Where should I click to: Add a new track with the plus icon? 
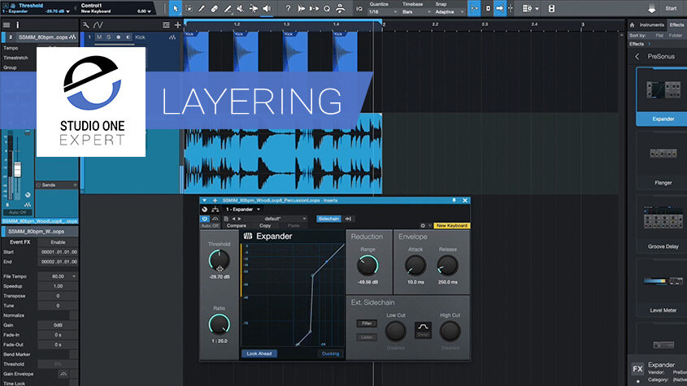coord(177,25)
